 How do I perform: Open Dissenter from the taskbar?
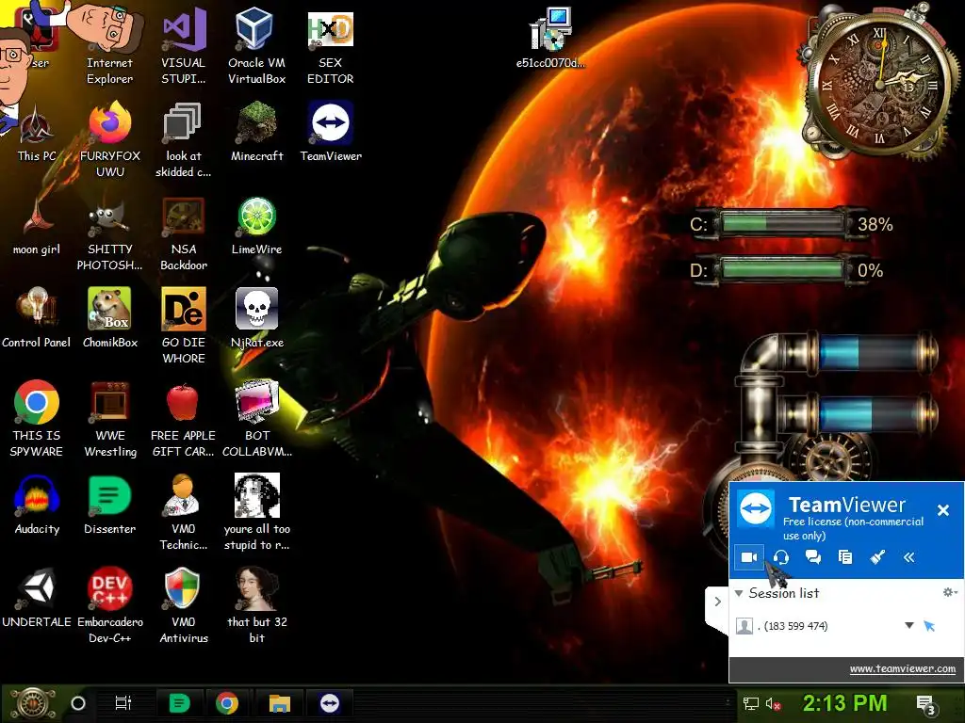(180, 702)
